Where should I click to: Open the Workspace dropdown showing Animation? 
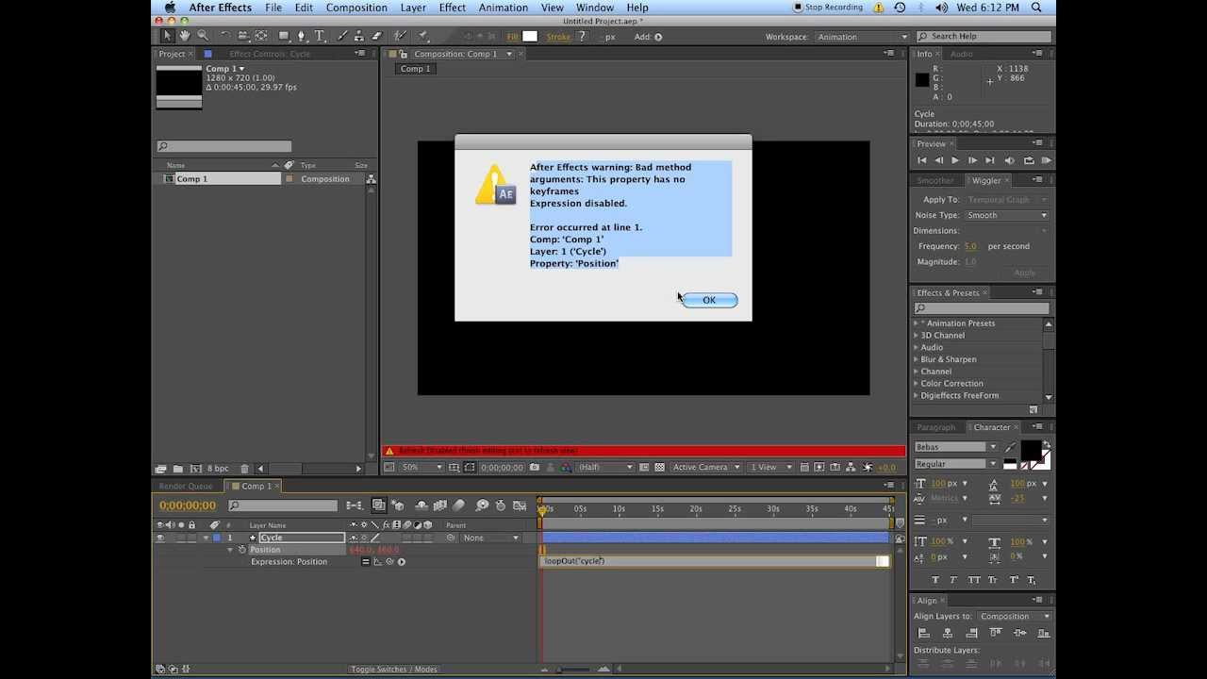862,37
